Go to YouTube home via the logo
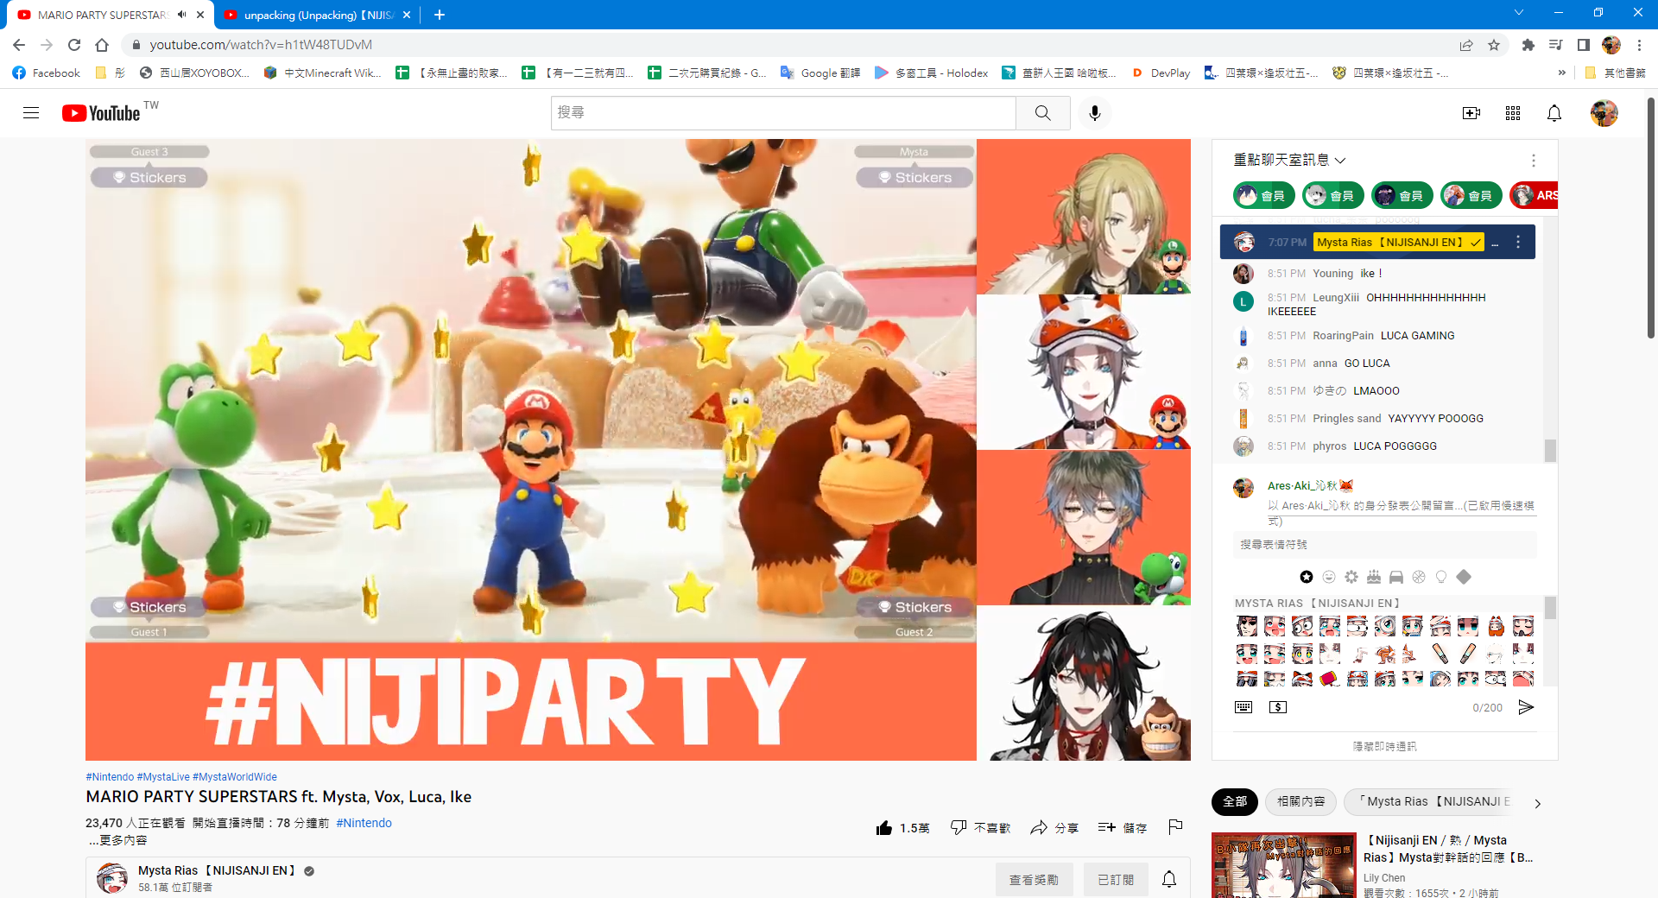Screen dimensions: 1658x898 (101, 113)
